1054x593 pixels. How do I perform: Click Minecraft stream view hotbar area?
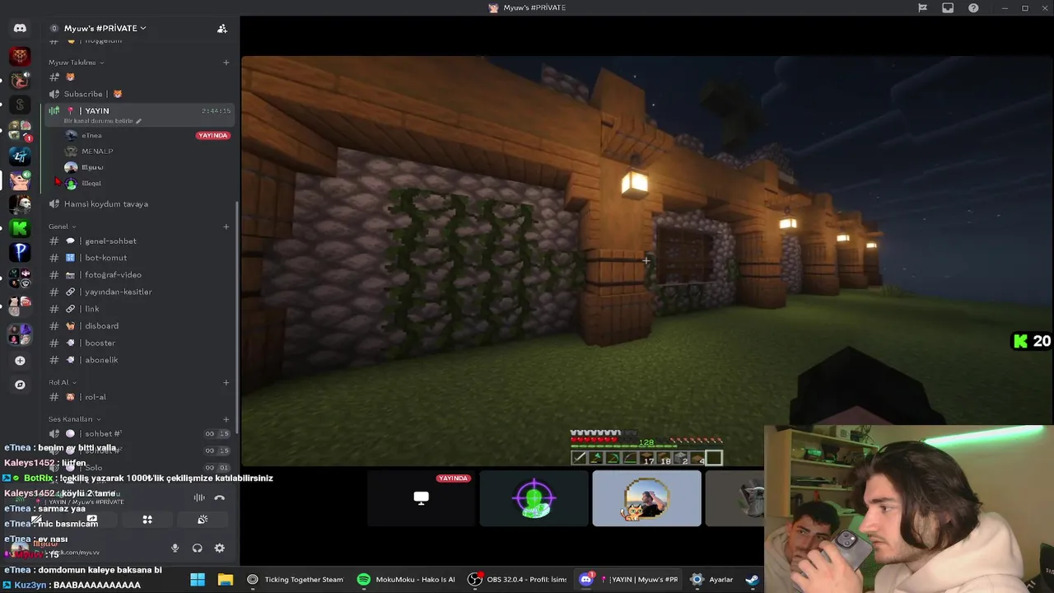click(x=646, y=458)
